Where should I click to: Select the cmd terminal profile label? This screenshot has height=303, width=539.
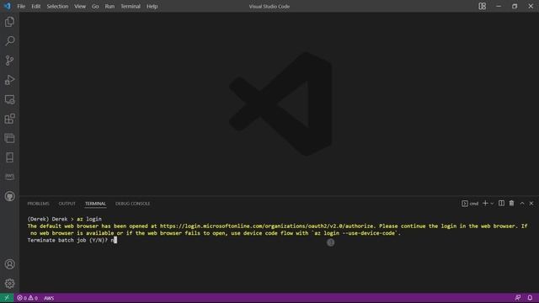coord(470,204)
